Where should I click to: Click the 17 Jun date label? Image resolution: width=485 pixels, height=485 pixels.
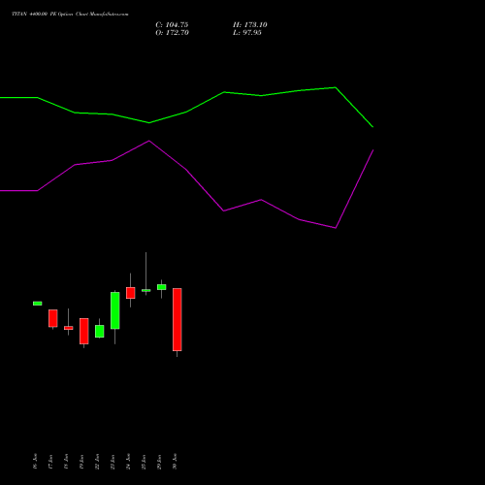tap(50, 461)
